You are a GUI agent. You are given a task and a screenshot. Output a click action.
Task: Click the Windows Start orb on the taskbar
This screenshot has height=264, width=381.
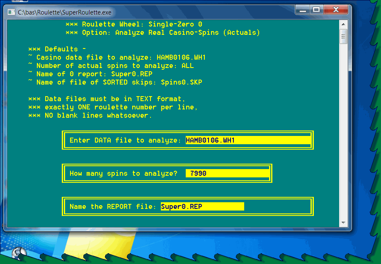pos(18,252)
